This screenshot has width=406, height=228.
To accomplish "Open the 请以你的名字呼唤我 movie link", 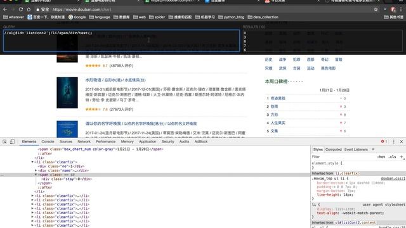I will pyautogui.click(x=141, y=123).
